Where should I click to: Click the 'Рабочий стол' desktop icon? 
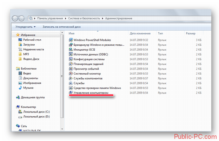(20, 40)
